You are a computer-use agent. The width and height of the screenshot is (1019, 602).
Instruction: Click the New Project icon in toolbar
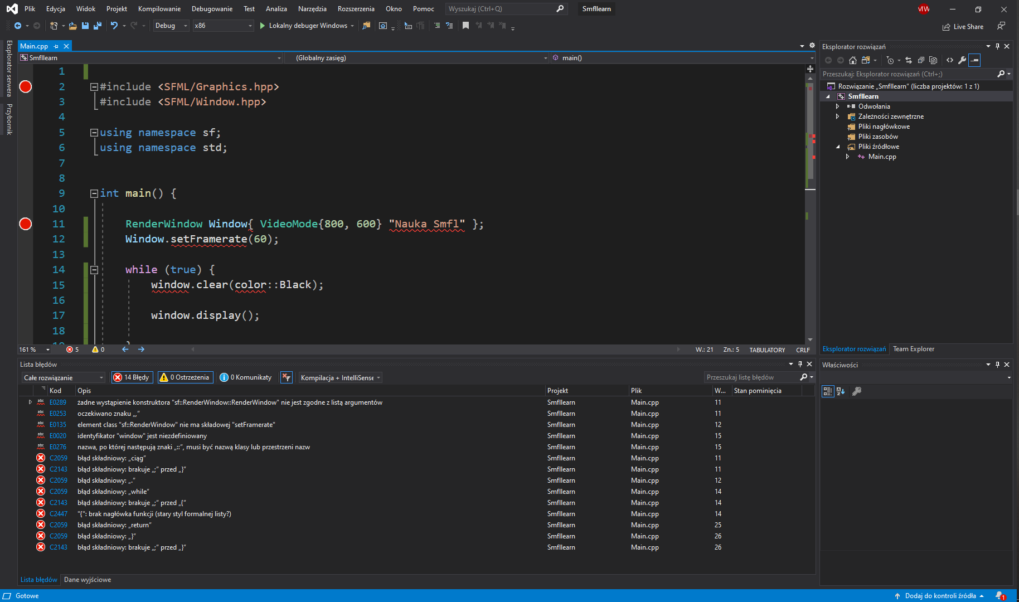(x=54, y=26)
